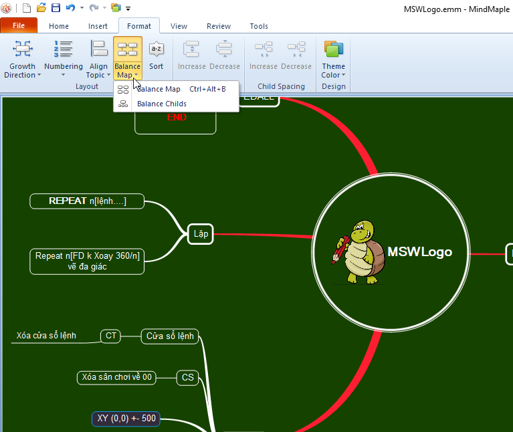Select the Cửa sổ lệnh topic
Screen dimensions: 513x432
point(170,336)
